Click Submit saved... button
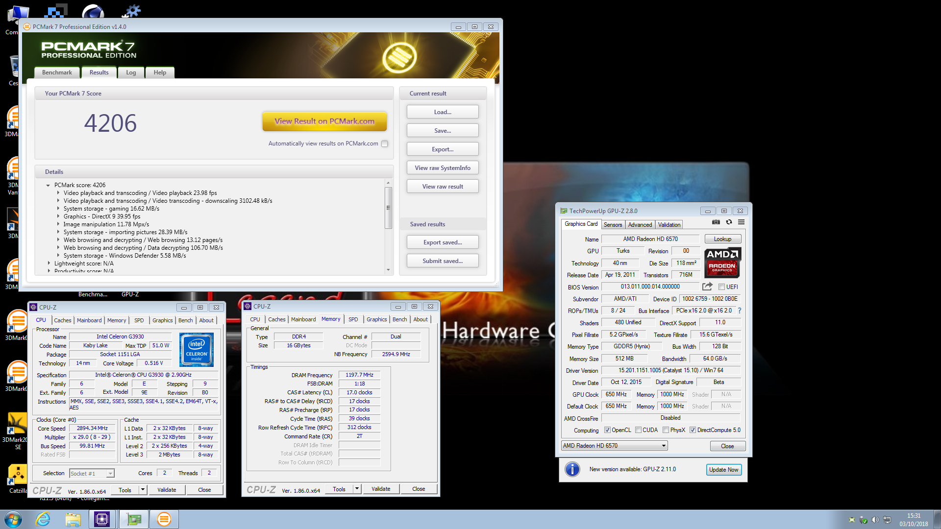Screen dimensions: 941x529 443,261
